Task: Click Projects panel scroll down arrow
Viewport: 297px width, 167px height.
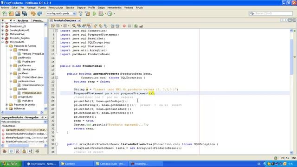Action: tap(45, 109)
